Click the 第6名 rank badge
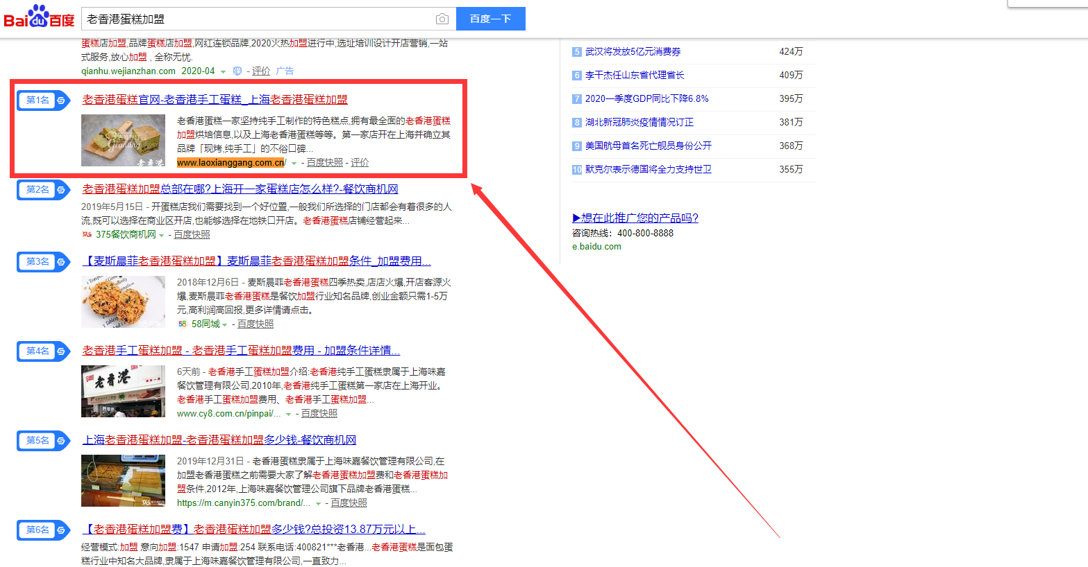The width and height of the screenshot is (1088, 567). tap(43, 530)
